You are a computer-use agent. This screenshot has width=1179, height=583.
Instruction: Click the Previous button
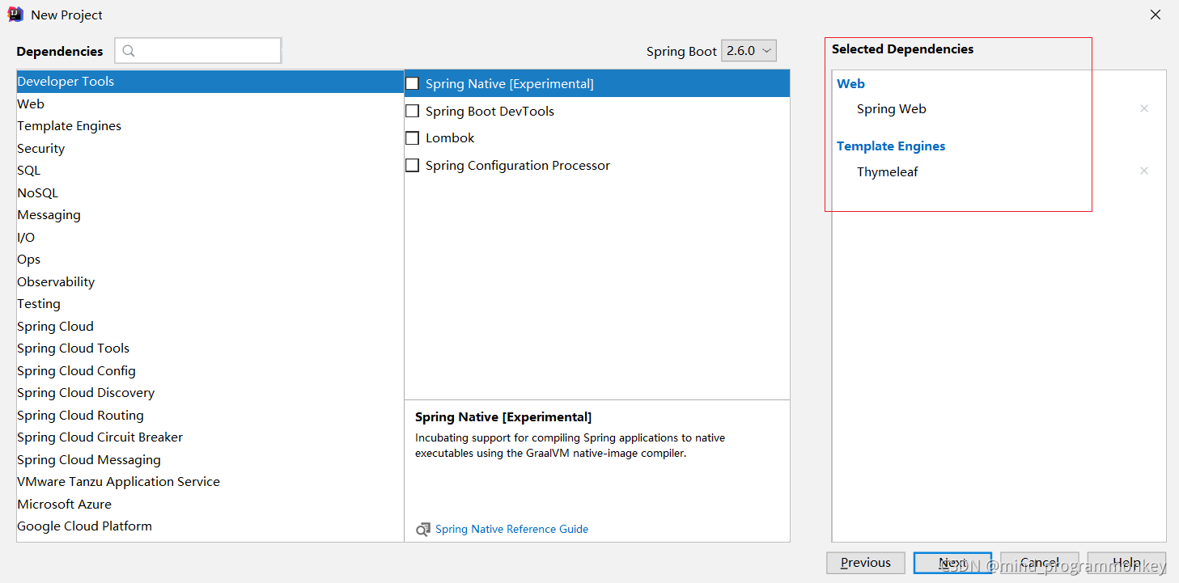(866, 563)
